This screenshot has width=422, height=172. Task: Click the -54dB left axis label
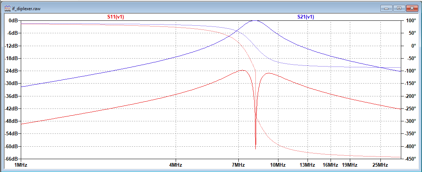[11, 134]
